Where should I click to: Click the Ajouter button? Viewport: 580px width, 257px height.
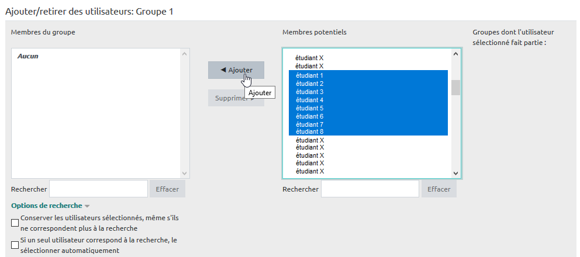(236, 70)
